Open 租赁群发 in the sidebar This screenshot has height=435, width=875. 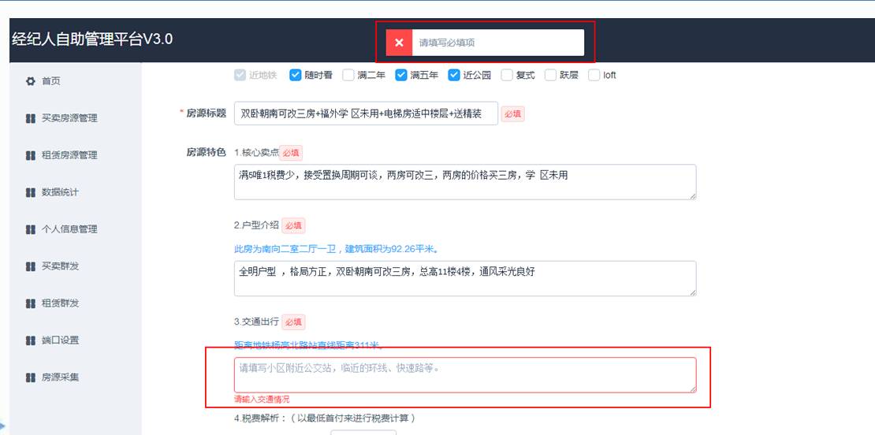click(x=60, y=303)
